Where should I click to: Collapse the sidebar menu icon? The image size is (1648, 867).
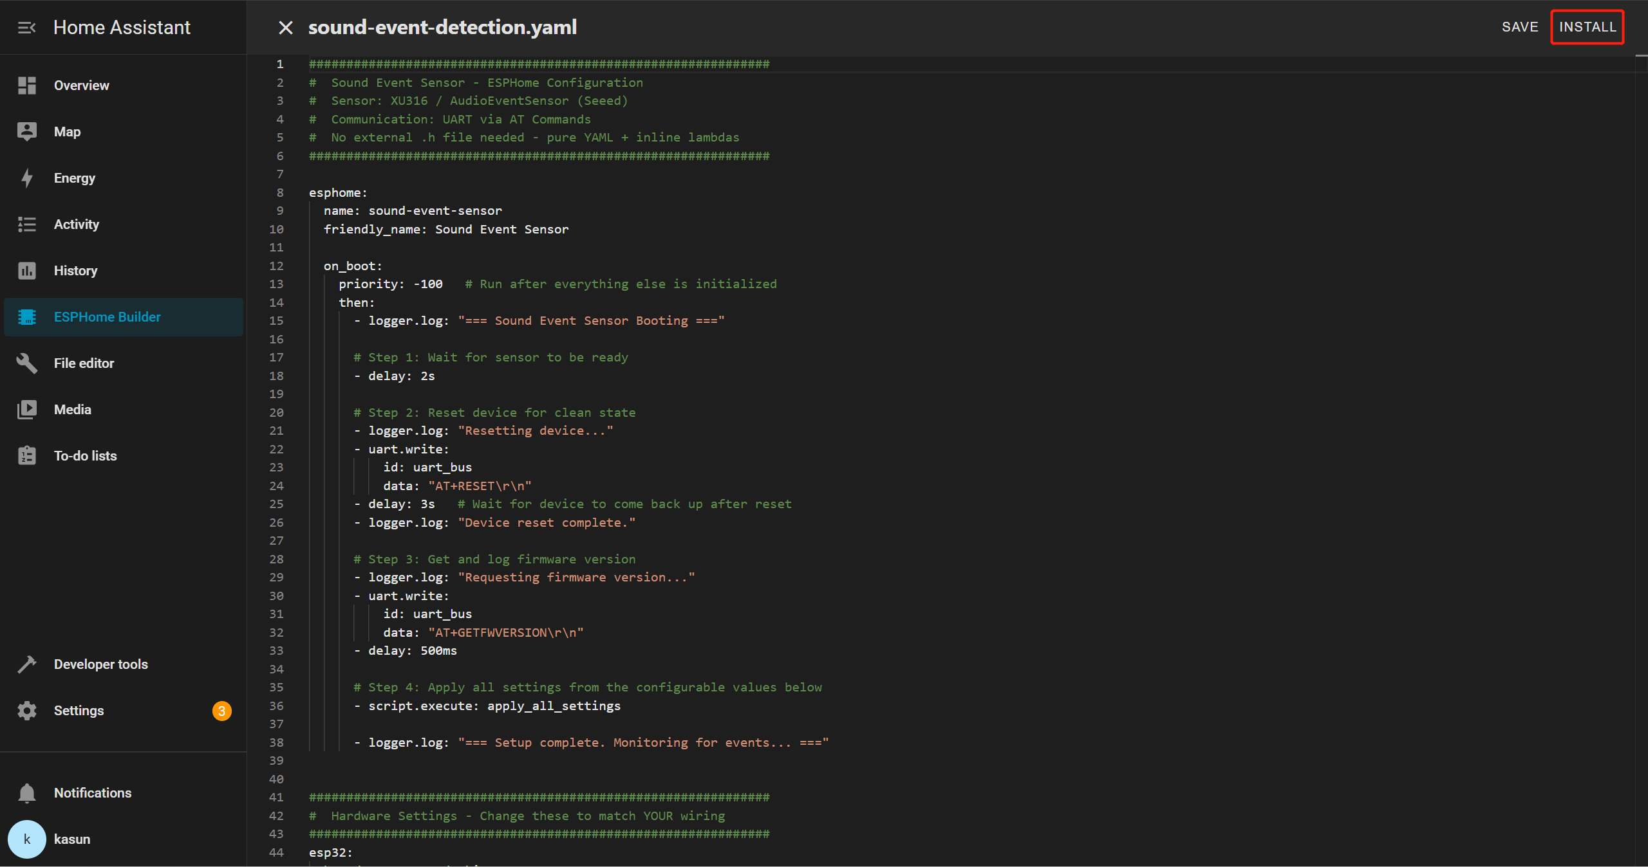26,28
